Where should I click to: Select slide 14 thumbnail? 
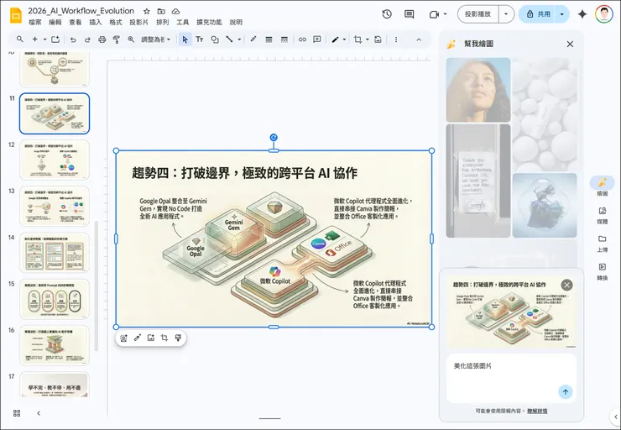pos(55,253)
